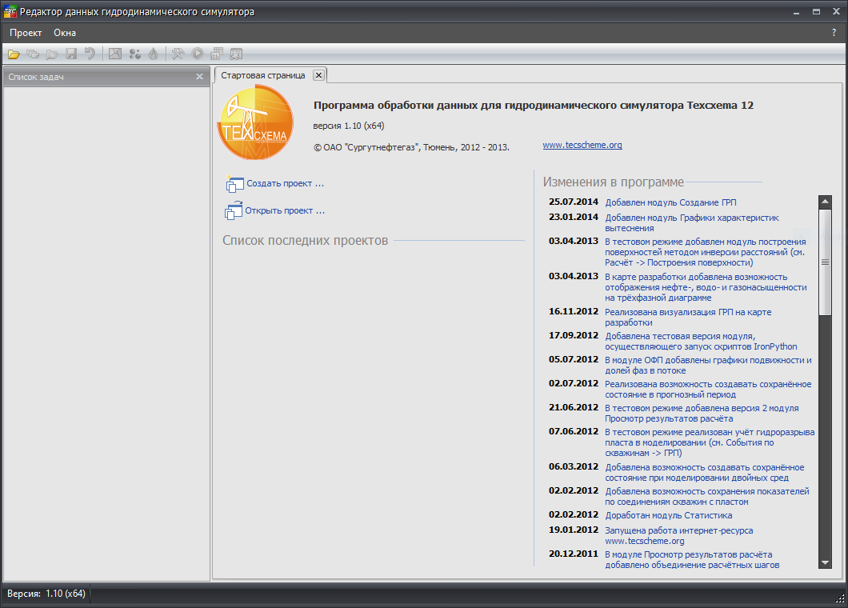Open the www.tecscheme.org website link
Screen dimensions: 848x608
(582, 145)
